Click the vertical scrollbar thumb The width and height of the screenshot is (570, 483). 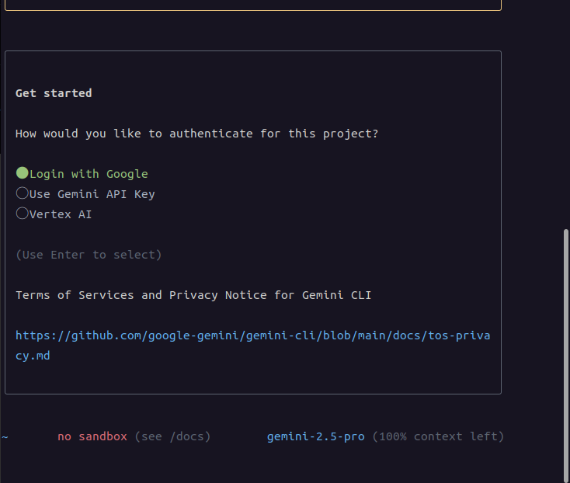566,356
